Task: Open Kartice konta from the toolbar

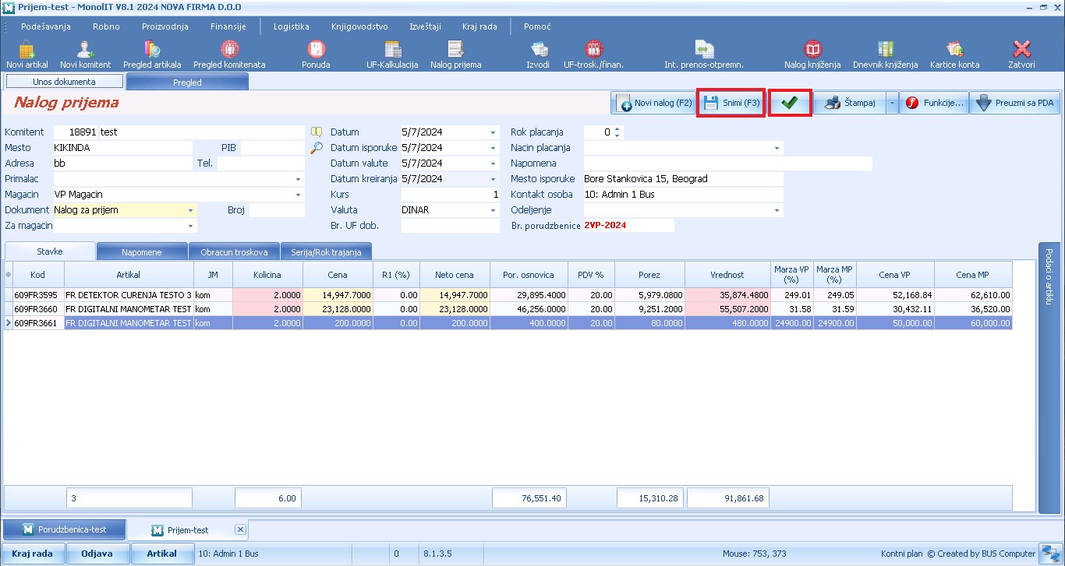Action: (954, 54)
